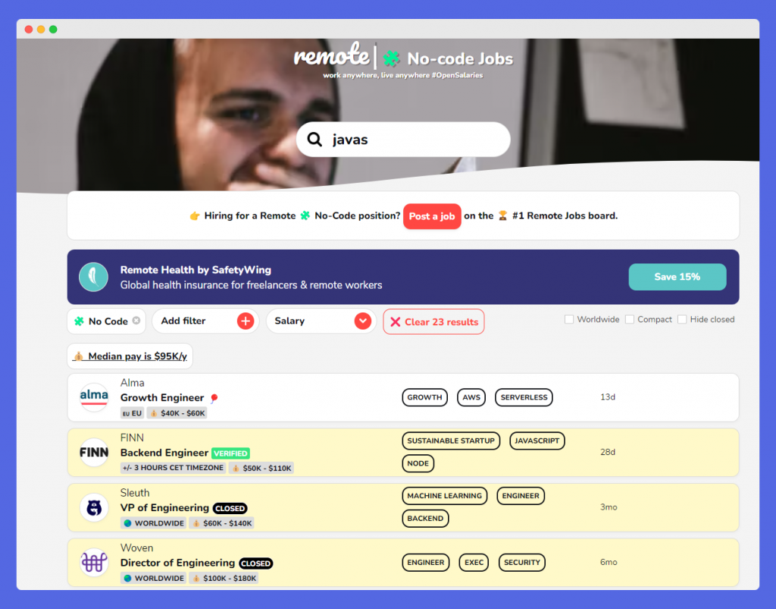The height and width of the screenshot is (609, 776).
Task: Open the Median pay is $95K/y link
Action: pos(130,356)
